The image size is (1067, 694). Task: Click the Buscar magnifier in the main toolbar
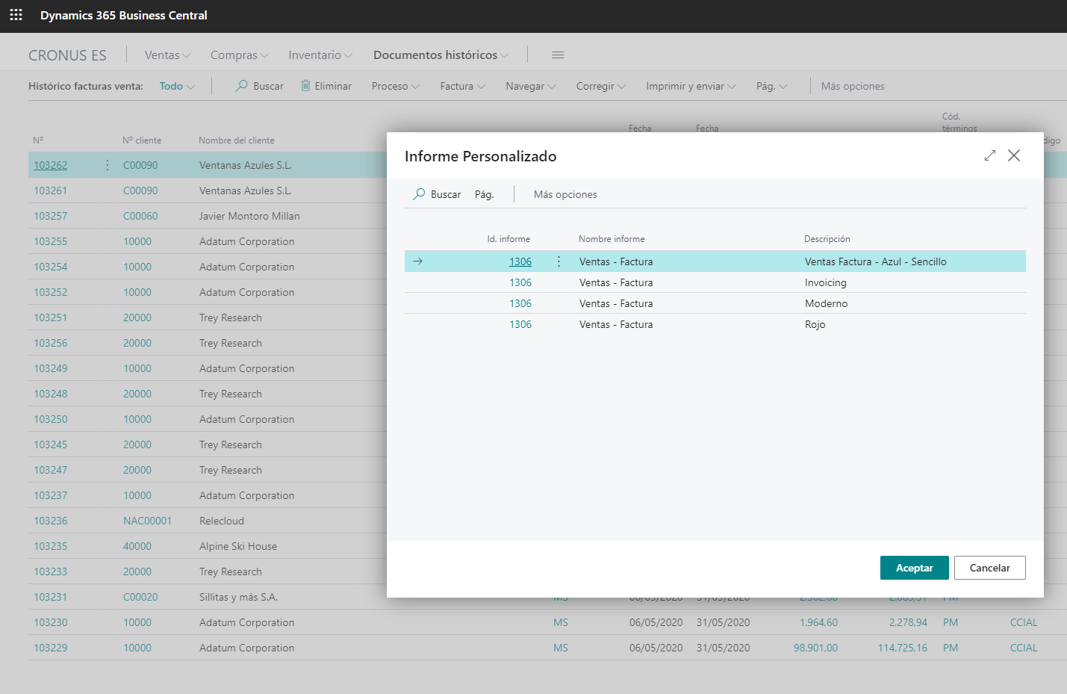[x=242, y=86]
